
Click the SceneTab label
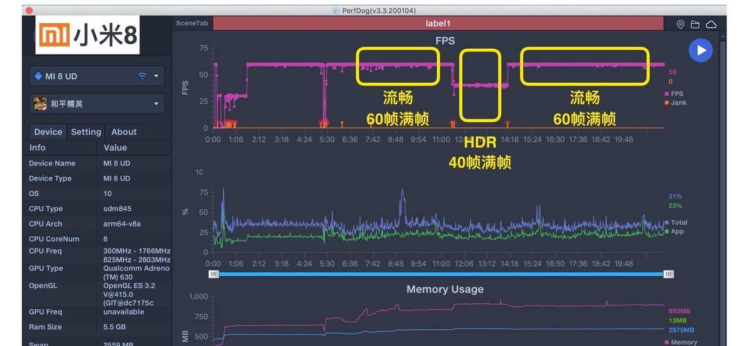click(x=192, y=23)
